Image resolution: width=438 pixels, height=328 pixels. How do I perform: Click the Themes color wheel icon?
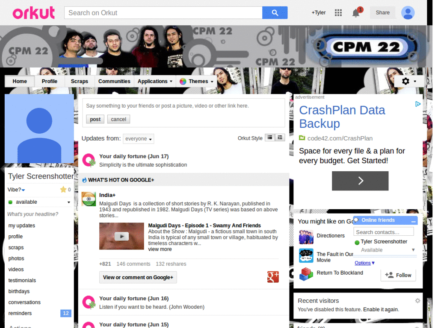coord(183,82)
